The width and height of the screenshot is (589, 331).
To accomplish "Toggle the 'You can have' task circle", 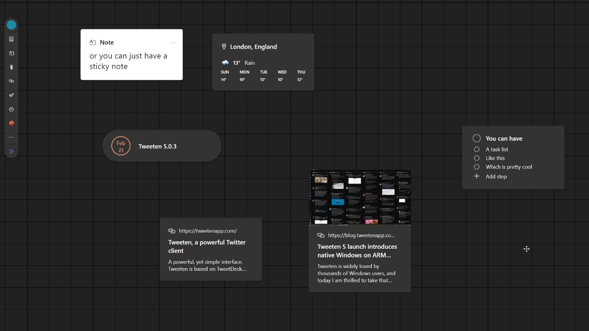I will coord(477,138).
